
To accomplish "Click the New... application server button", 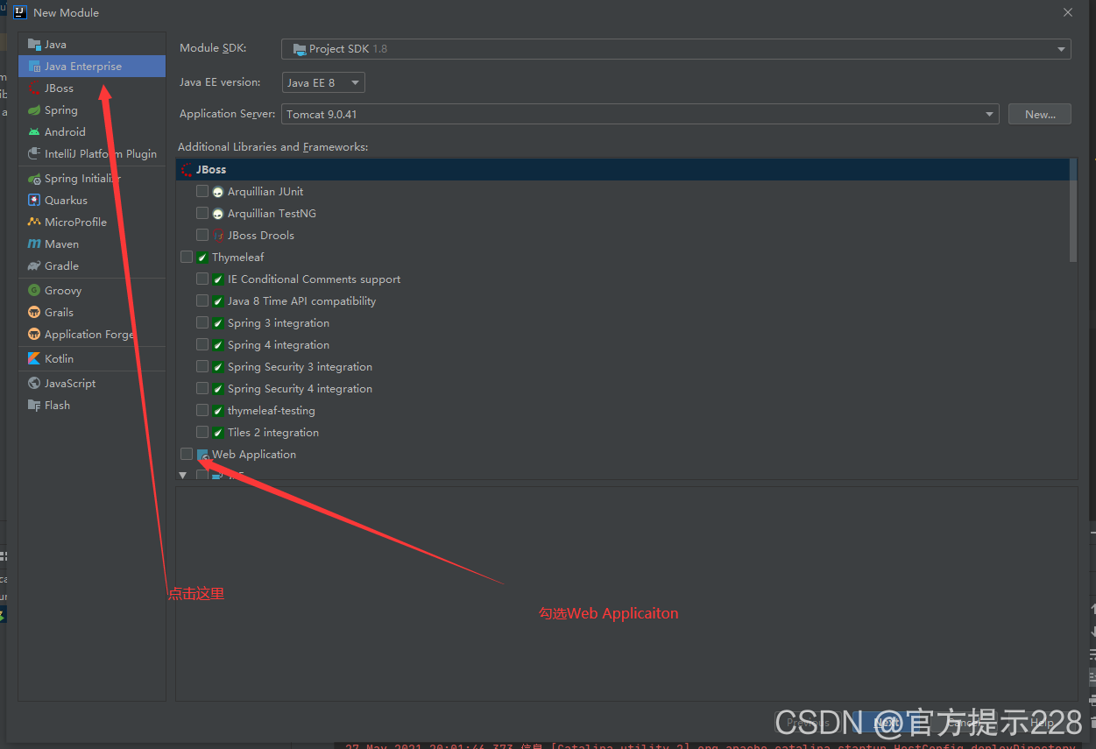I will (1040, 114).
